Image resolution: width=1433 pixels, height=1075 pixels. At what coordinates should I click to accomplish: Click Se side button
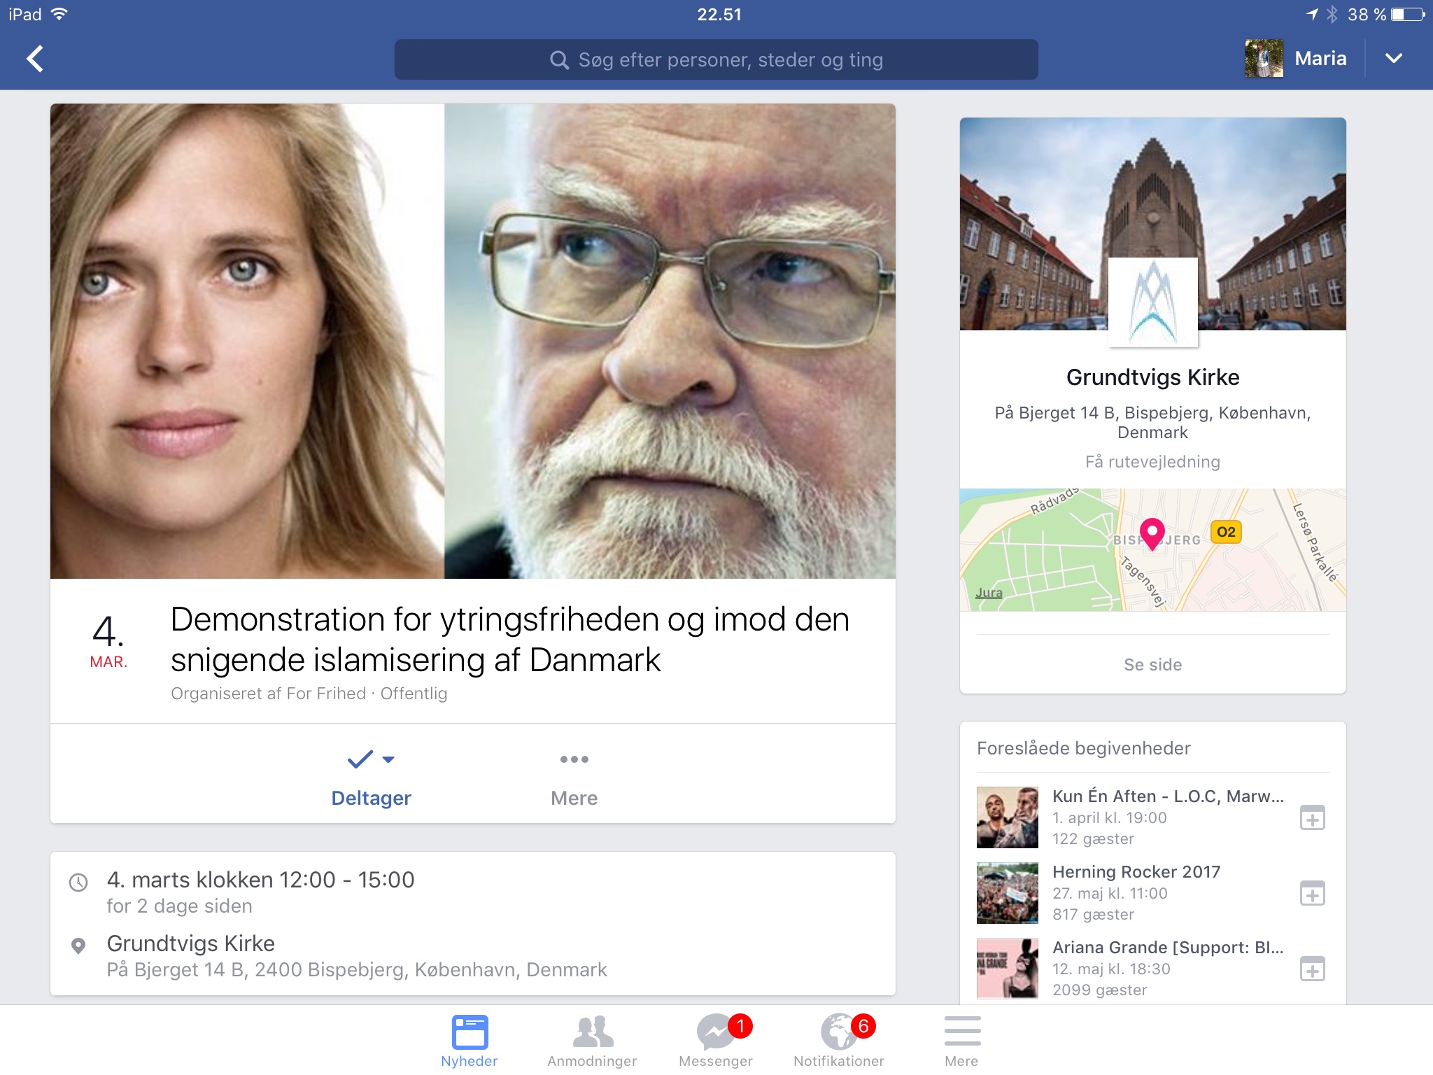[1152, 664]
